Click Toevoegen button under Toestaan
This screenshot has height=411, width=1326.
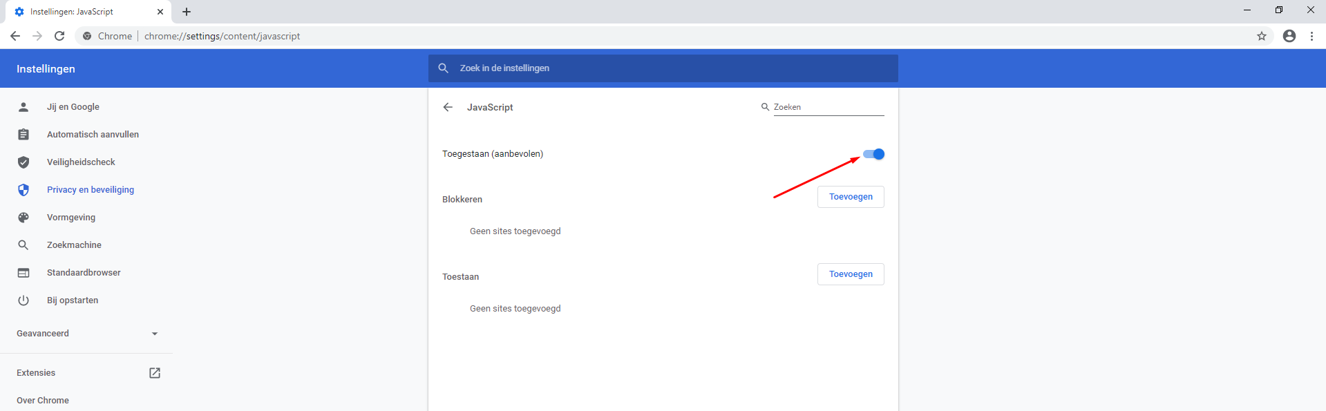[851, 274]
